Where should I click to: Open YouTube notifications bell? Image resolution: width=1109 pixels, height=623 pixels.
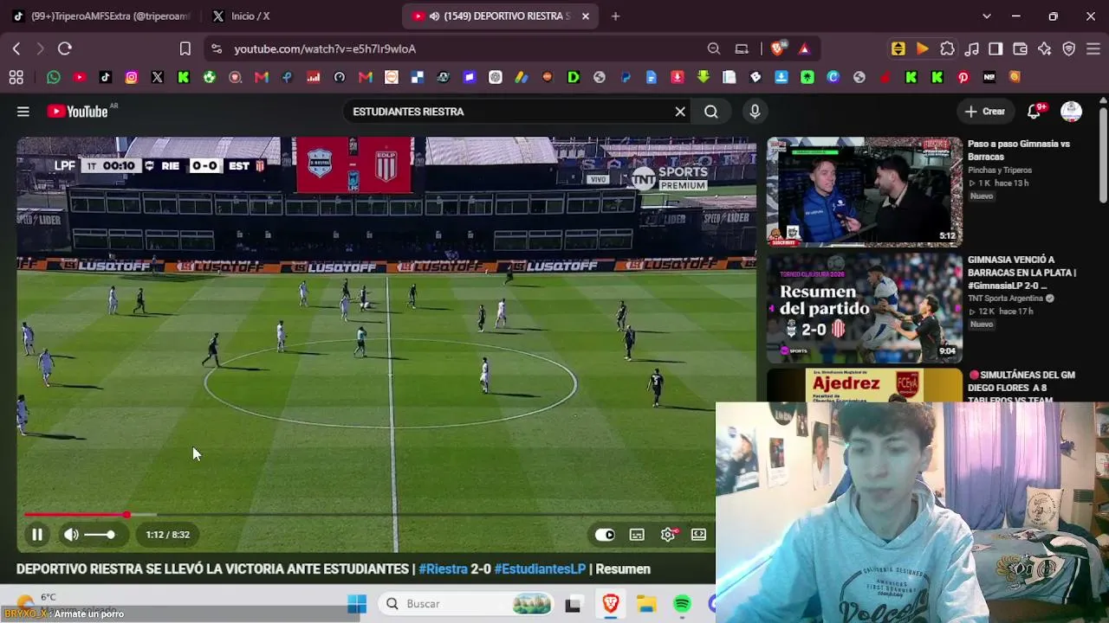pyautogui.click(x=1034, y=112)
